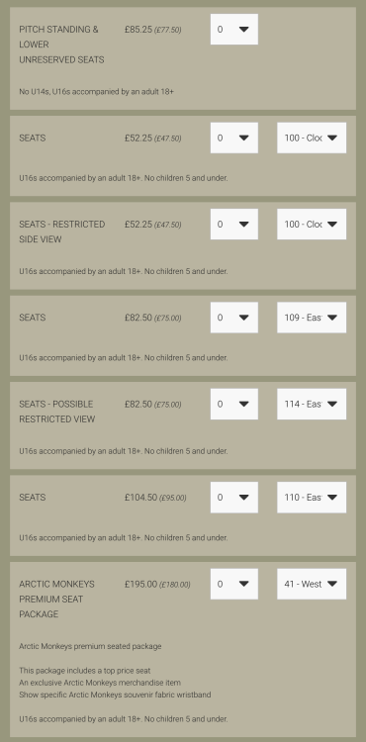Click the £104.50 seat price

(140, 498)
